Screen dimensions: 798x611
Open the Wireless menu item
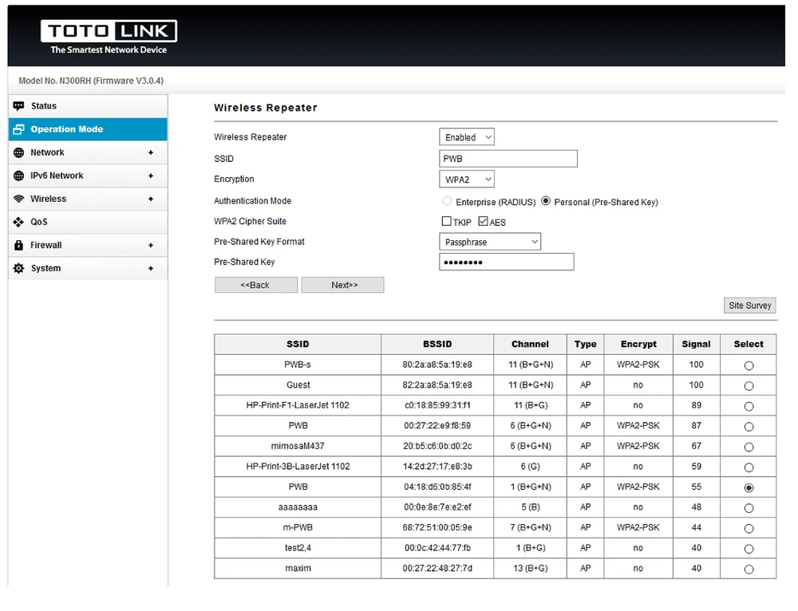click(x=49, y=199)
